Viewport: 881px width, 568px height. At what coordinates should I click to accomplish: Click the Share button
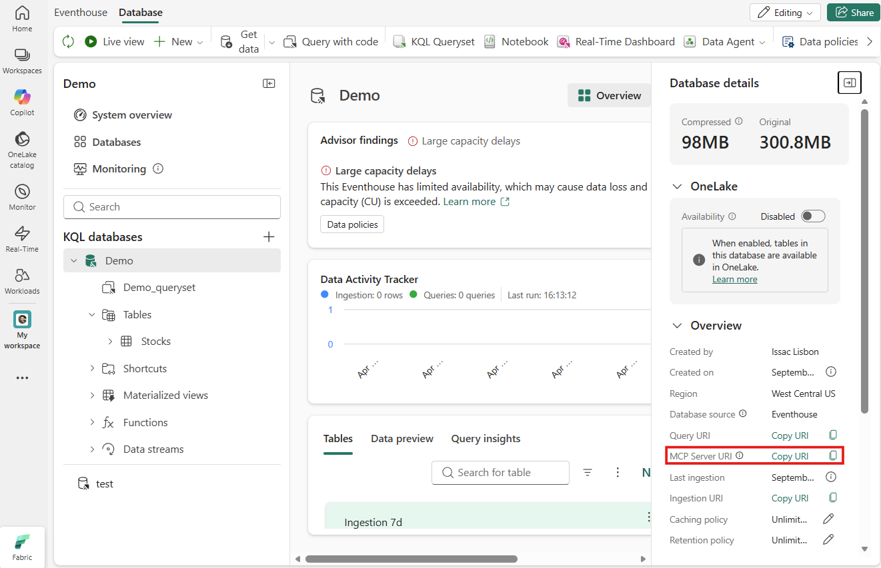coord(853,13)
